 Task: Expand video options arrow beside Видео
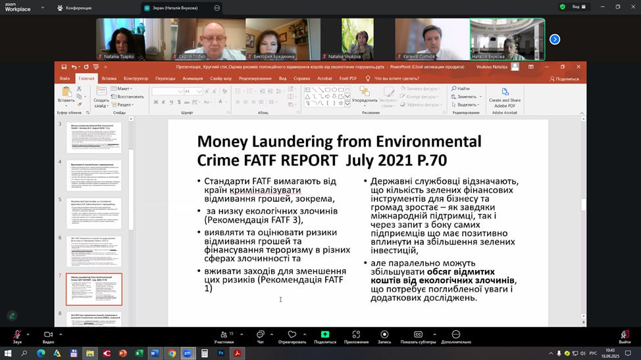(x=61, y=333)
